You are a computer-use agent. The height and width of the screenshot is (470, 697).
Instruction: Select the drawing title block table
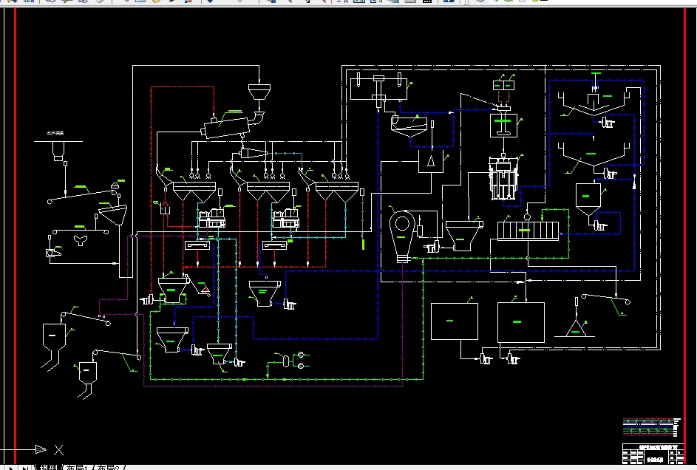click(653, 454)
